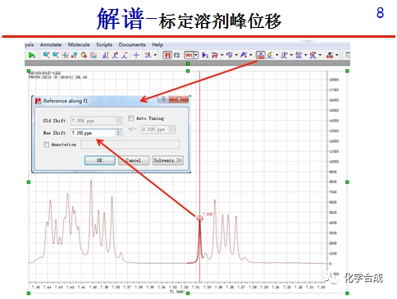Click the Solvents >> button
Screen dimensions: 397x299
coord(167,160)
